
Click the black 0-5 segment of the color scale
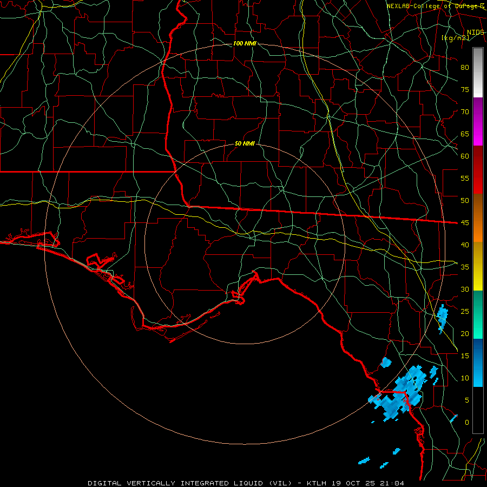click(x=478, y=410)
